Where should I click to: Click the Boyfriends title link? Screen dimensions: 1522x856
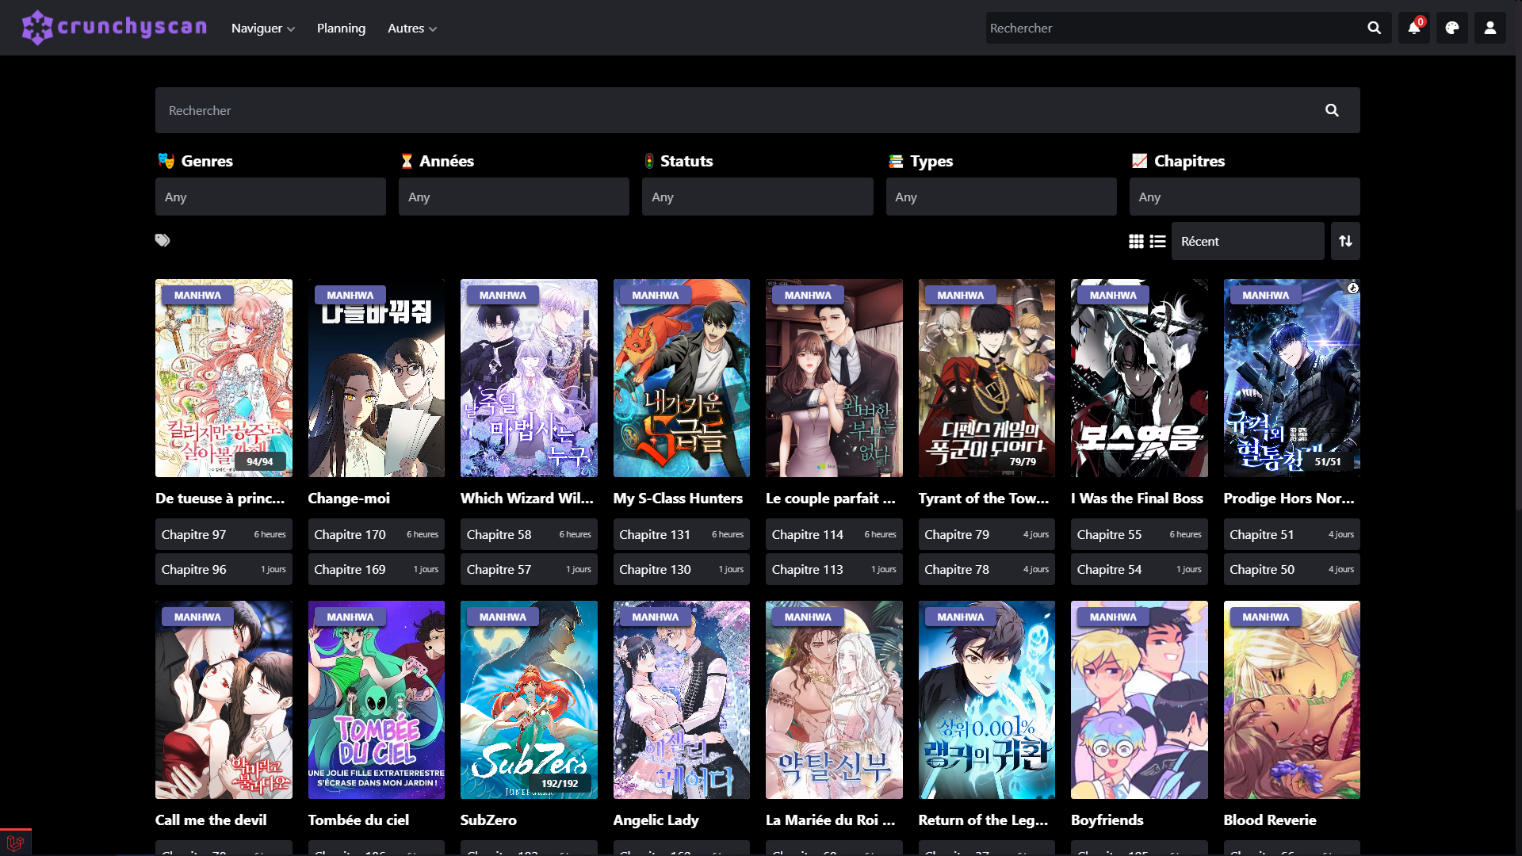(1107, 820)
